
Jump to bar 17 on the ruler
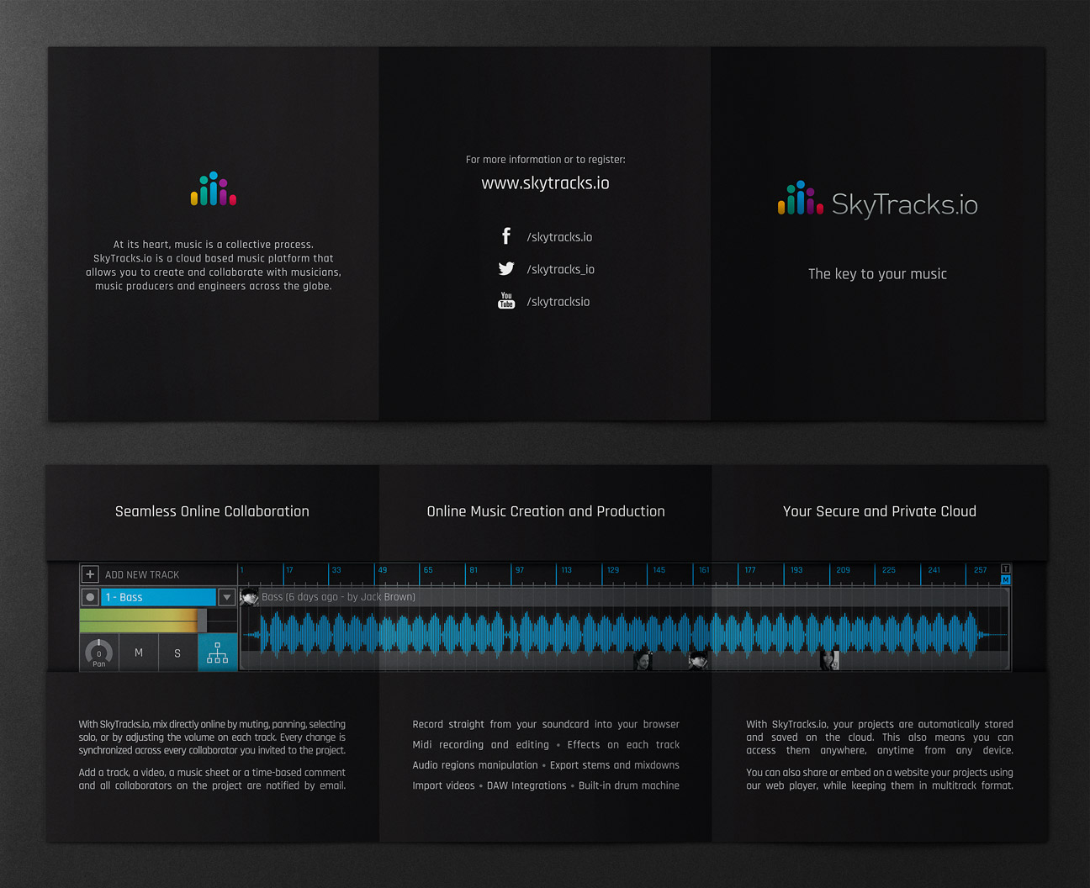(289, 570)
